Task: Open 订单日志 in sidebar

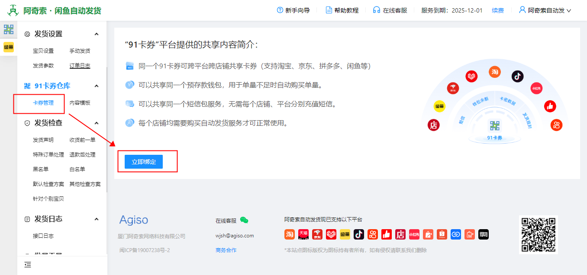Action: click(80, 66)
